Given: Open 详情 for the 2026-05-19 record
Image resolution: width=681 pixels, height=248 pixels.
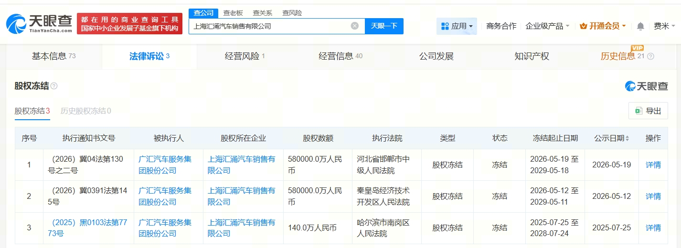Looking at the screenshot, I should tap(653, 165).
